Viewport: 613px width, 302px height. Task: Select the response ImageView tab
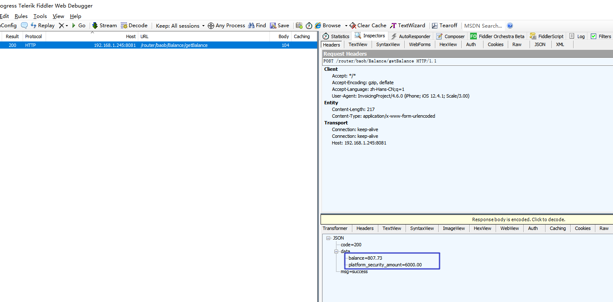point(454,228)
